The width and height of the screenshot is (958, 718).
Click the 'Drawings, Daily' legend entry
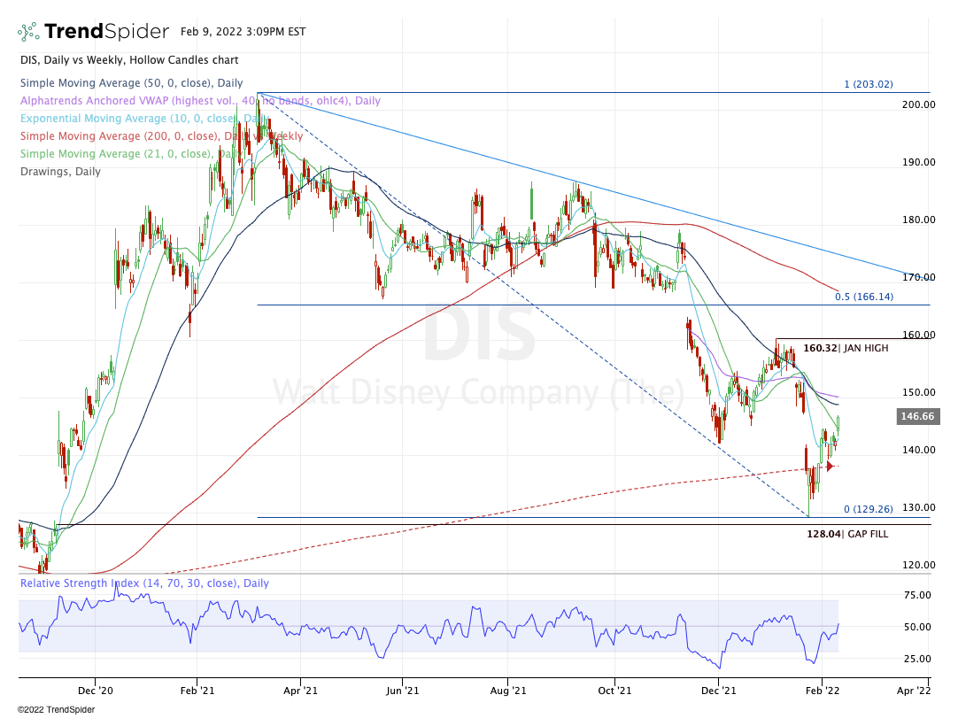tap(60, 171)
